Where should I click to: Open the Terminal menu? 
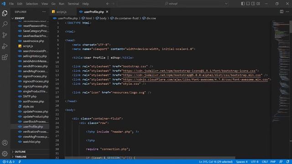[73, 4]
